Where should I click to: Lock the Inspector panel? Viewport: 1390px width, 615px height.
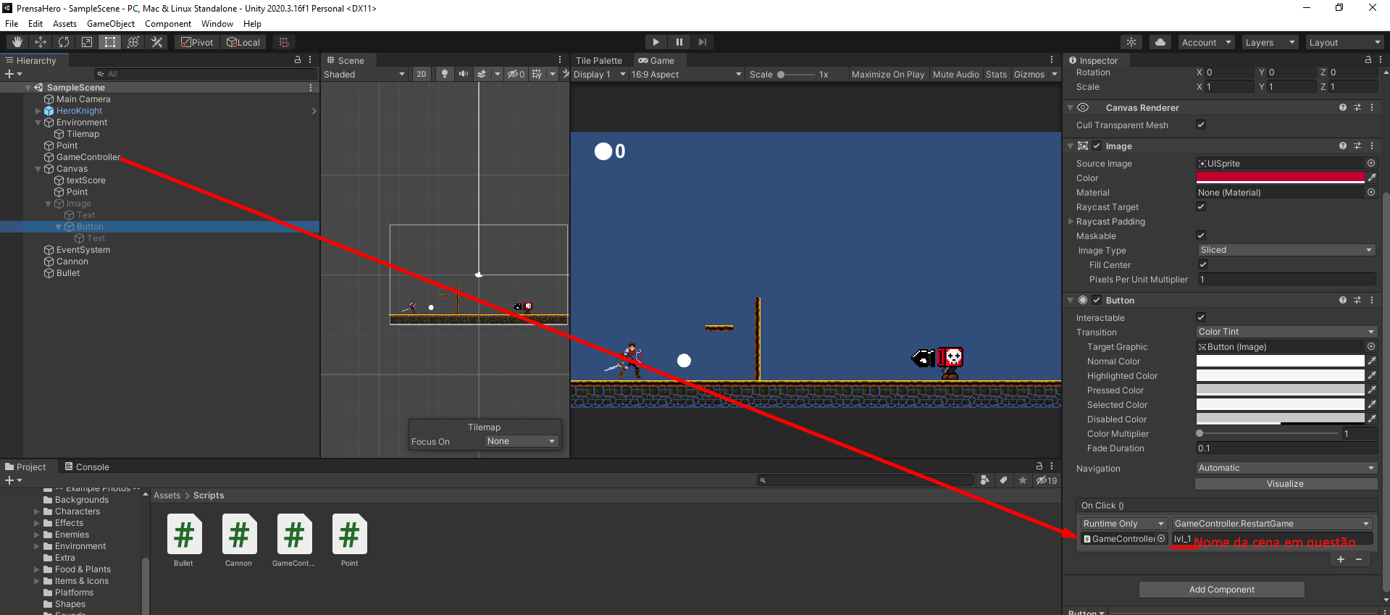point(1368,60)
